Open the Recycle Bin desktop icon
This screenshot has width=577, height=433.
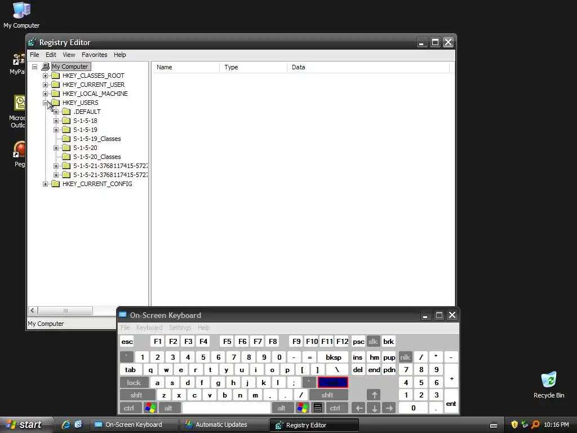549,385
